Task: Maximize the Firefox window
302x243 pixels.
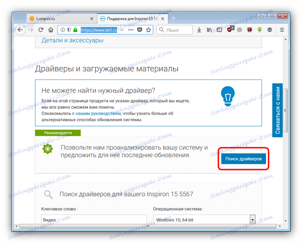Action: pyautogui.click(x=272, y=16)
